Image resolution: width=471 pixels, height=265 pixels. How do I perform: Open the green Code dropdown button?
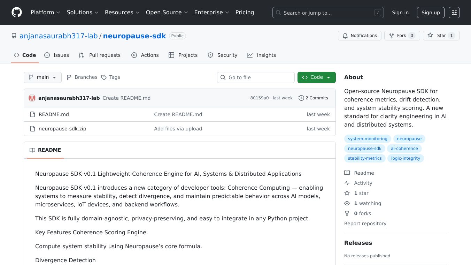point(316,77)
